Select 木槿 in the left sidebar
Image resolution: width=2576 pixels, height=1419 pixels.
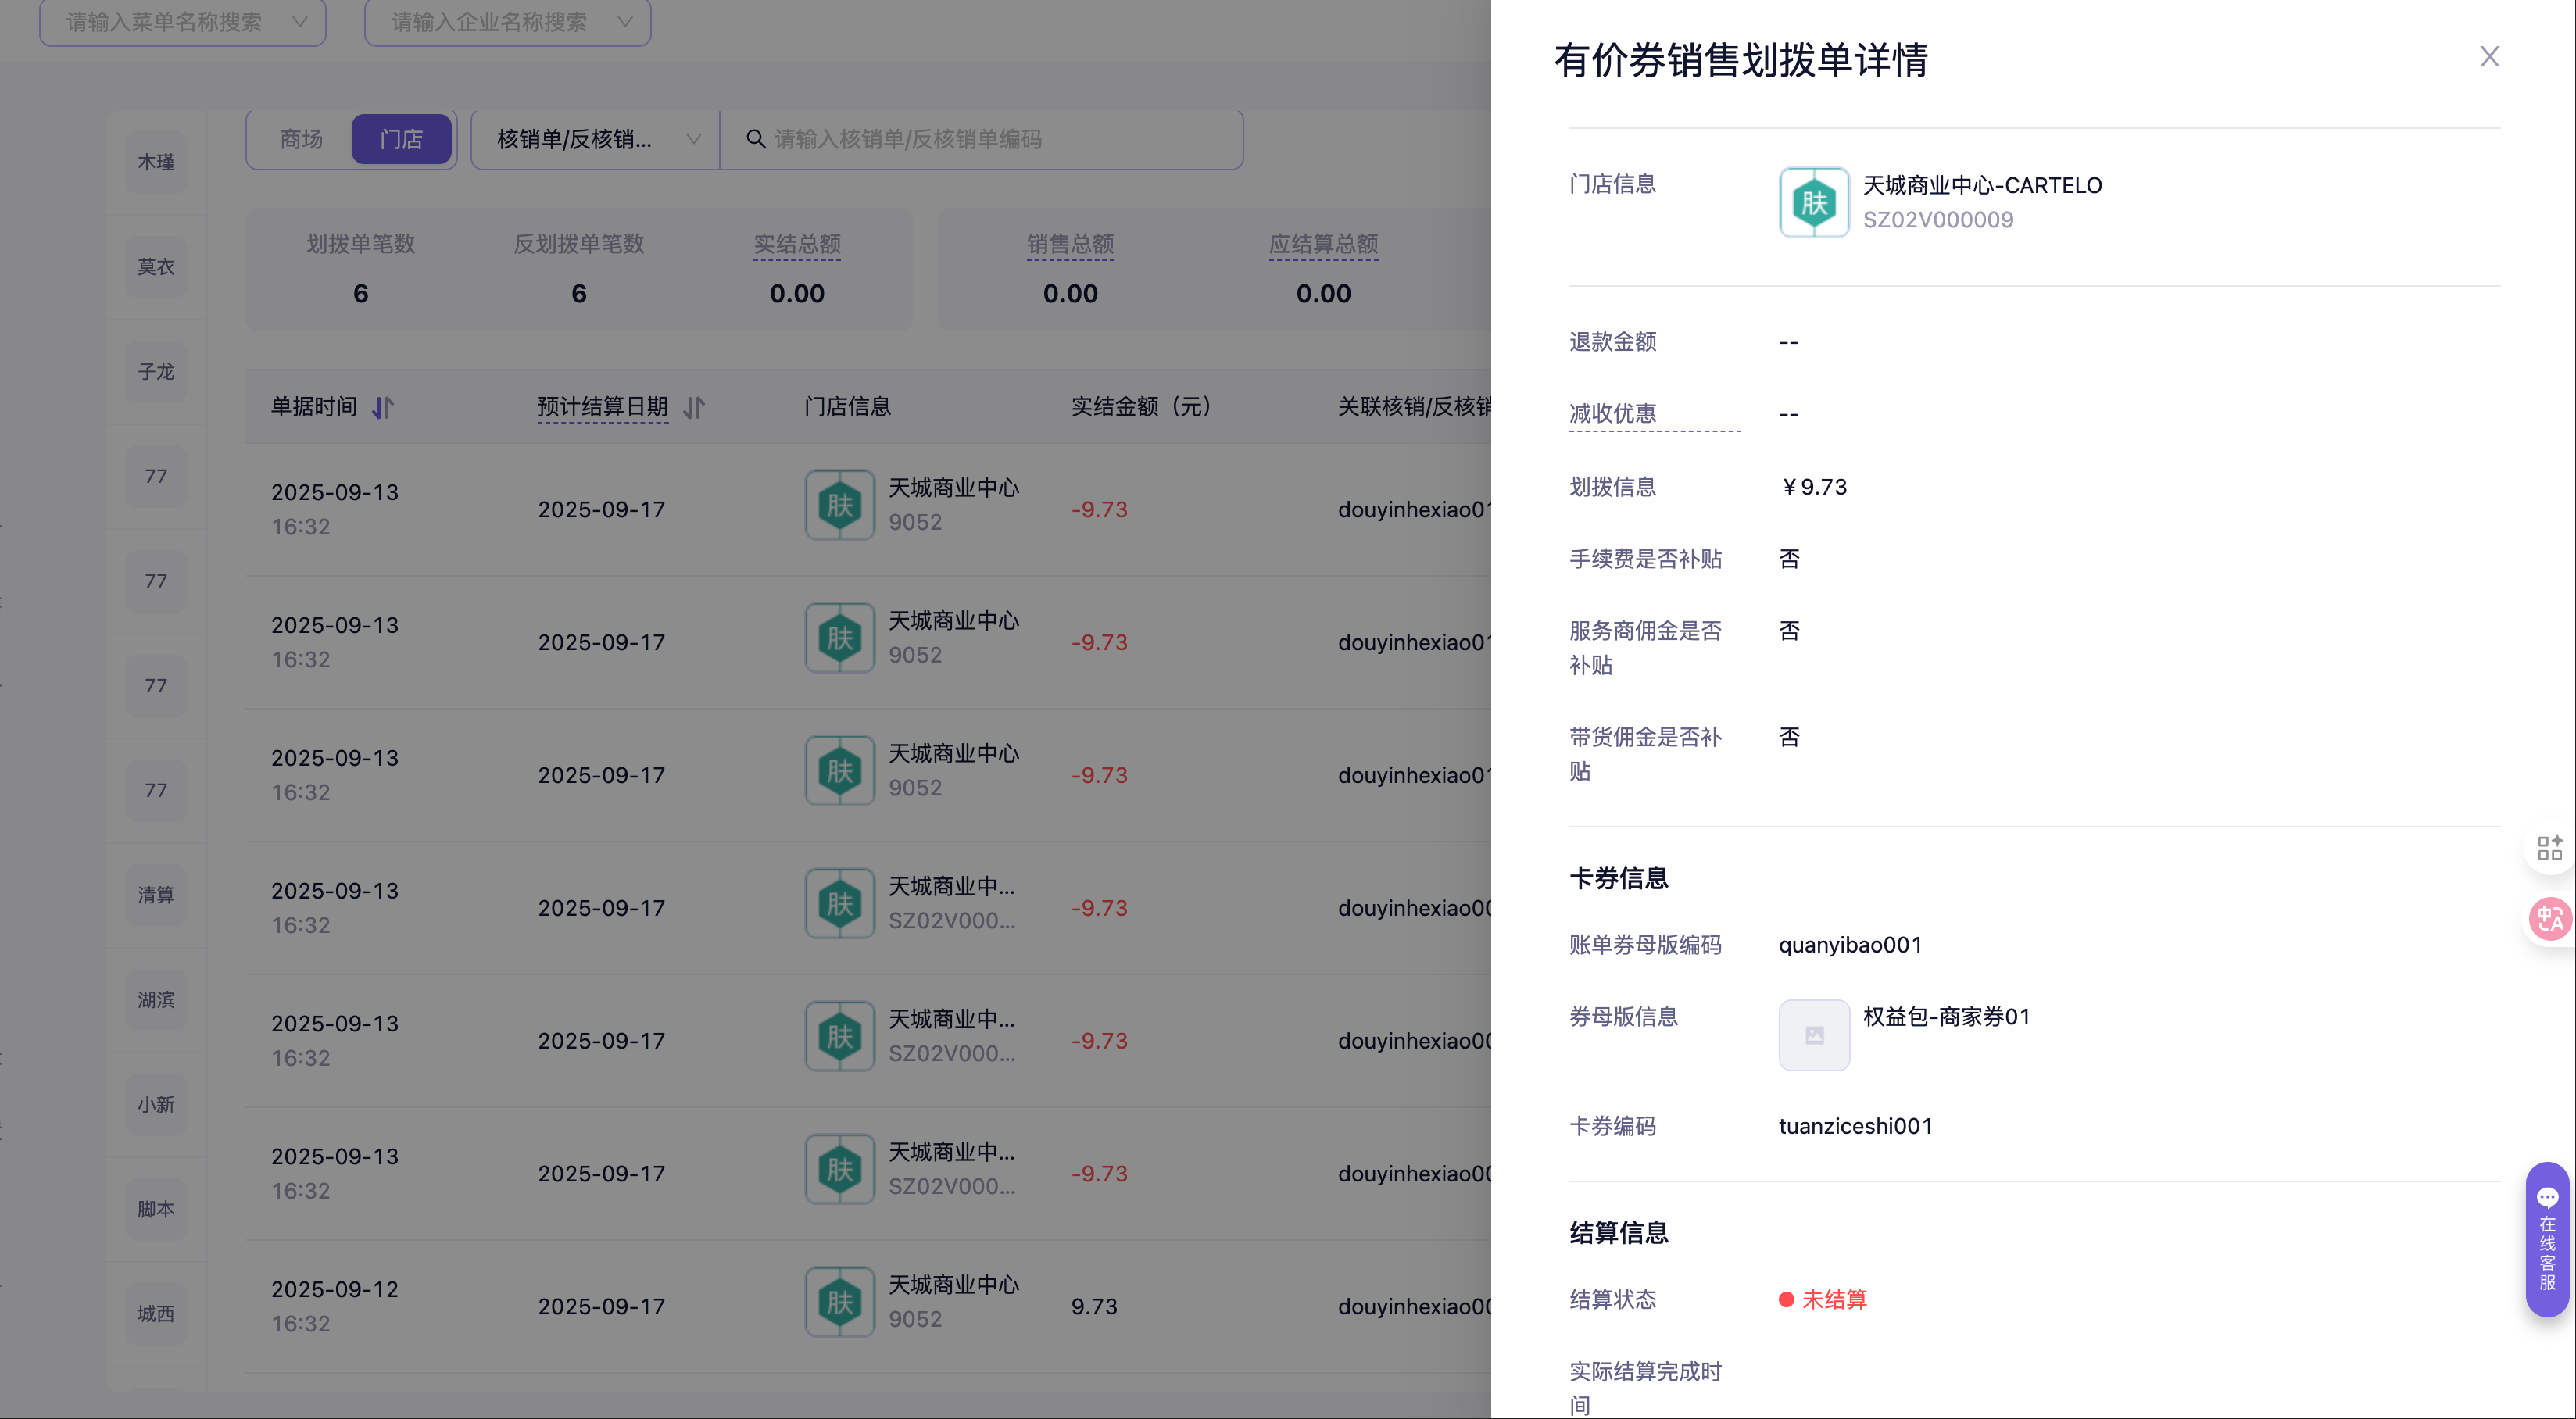[156, 162]
